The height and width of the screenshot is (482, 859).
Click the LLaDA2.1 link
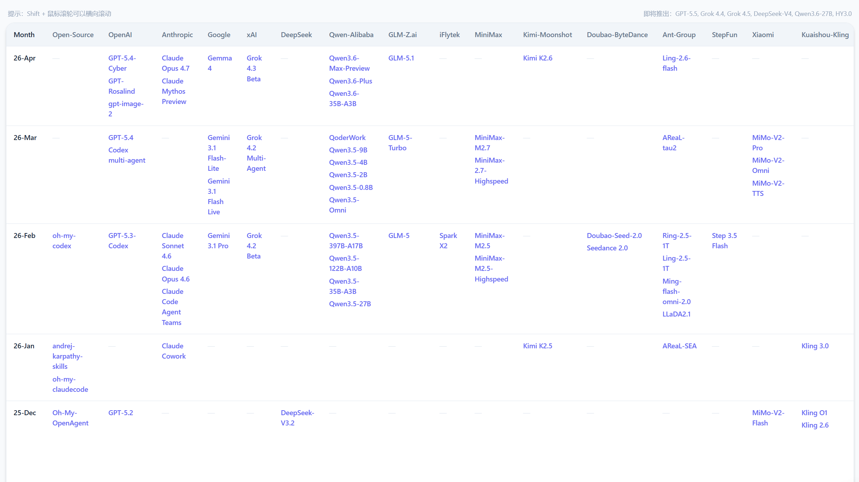pyautogui.click(x=676, y=314)
